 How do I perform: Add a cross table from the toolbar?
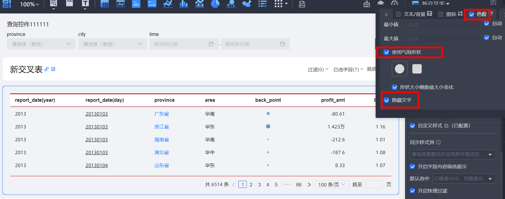104,4
